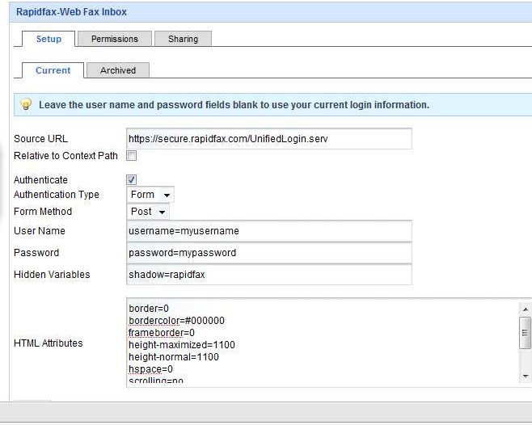The image size is (532, 425).
Task: Select the Current sub-tab
Action: coord(53,70)
